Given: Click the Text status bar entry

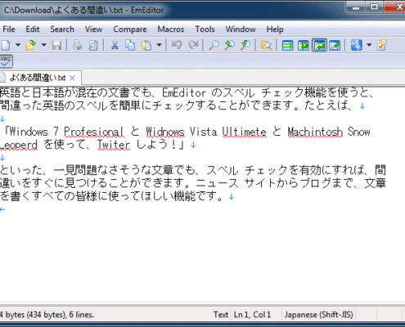Looking at the screenshot, I should coord(221,315).
